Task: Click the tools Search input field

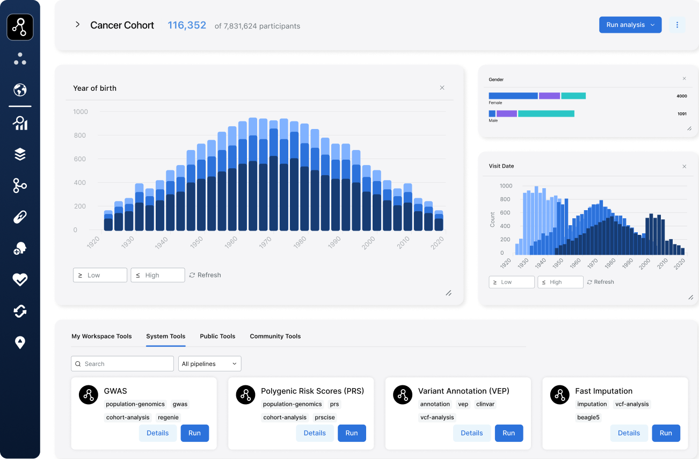Action: click(x=122, y=364)
